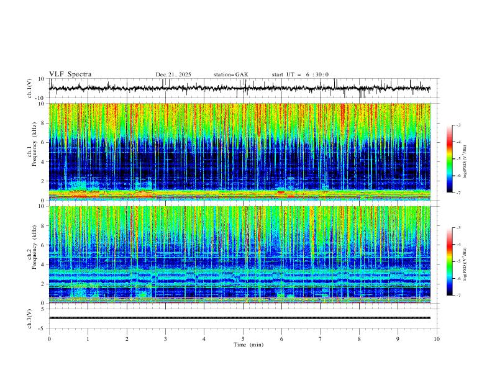Image resolution: width=492 pixels, height=380 pixels.
Task: Click the "Time (min)" x-axis label
Action: (x=248, y=345)
